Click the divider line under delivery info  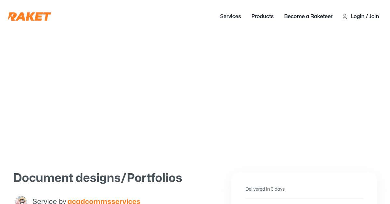point(304,198)
